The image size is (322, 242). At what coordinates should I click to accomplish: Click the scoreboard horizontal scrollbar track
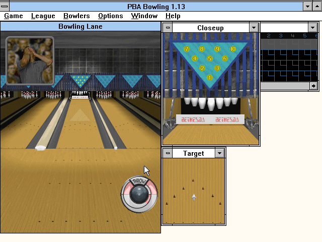pos(285,86)
